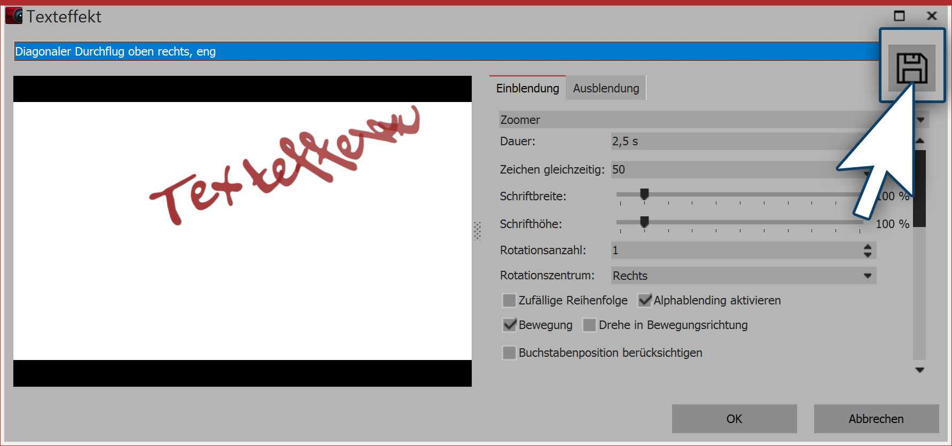Click the splitter grip between preview and settings
The image size is (952, 446).
tap(478, 231)
